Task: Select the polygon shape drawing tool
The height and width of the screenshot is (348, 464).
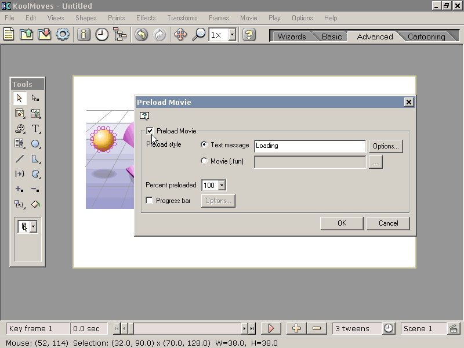Action: click(x=35, y=159)
